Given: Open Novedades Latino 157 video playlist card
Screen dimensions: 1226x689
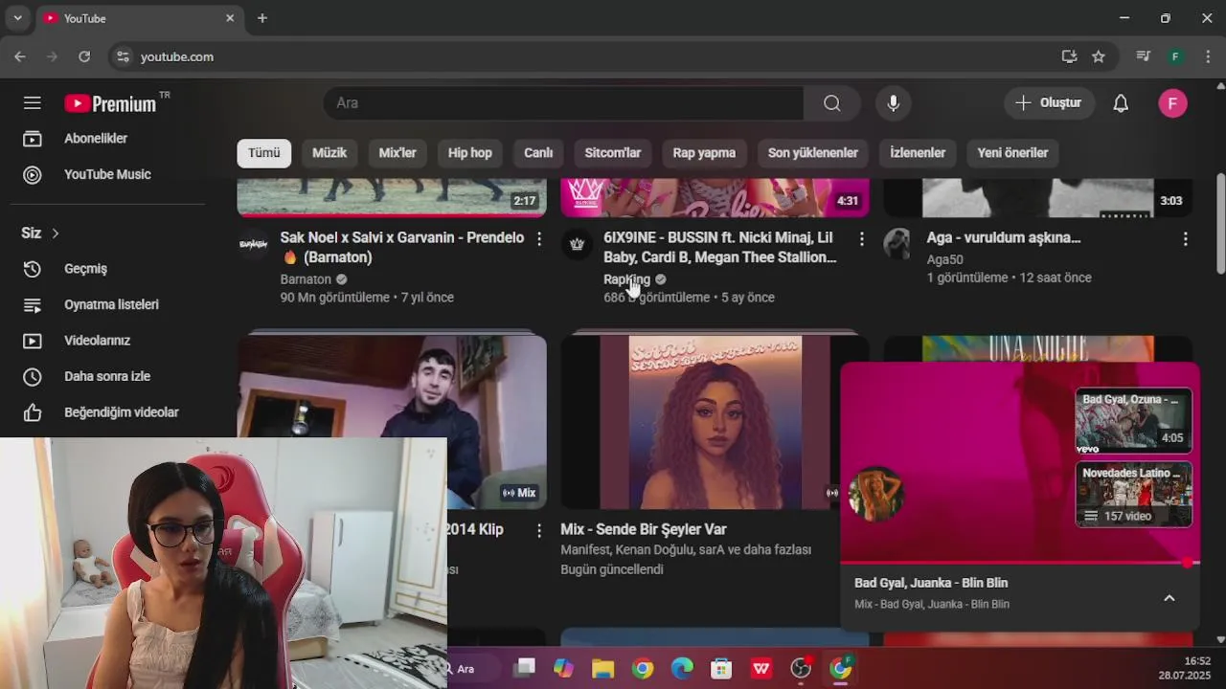Looking at the screenshot, I should 1133,494.
